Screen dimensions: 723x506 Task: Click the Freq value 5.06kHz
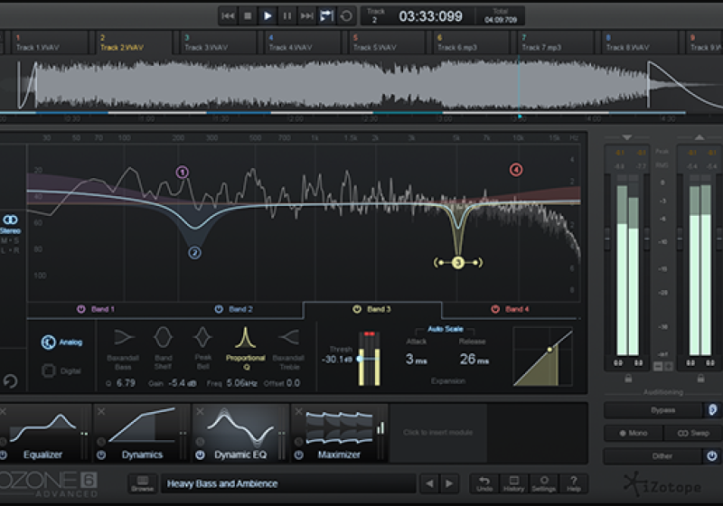point(242,383)
